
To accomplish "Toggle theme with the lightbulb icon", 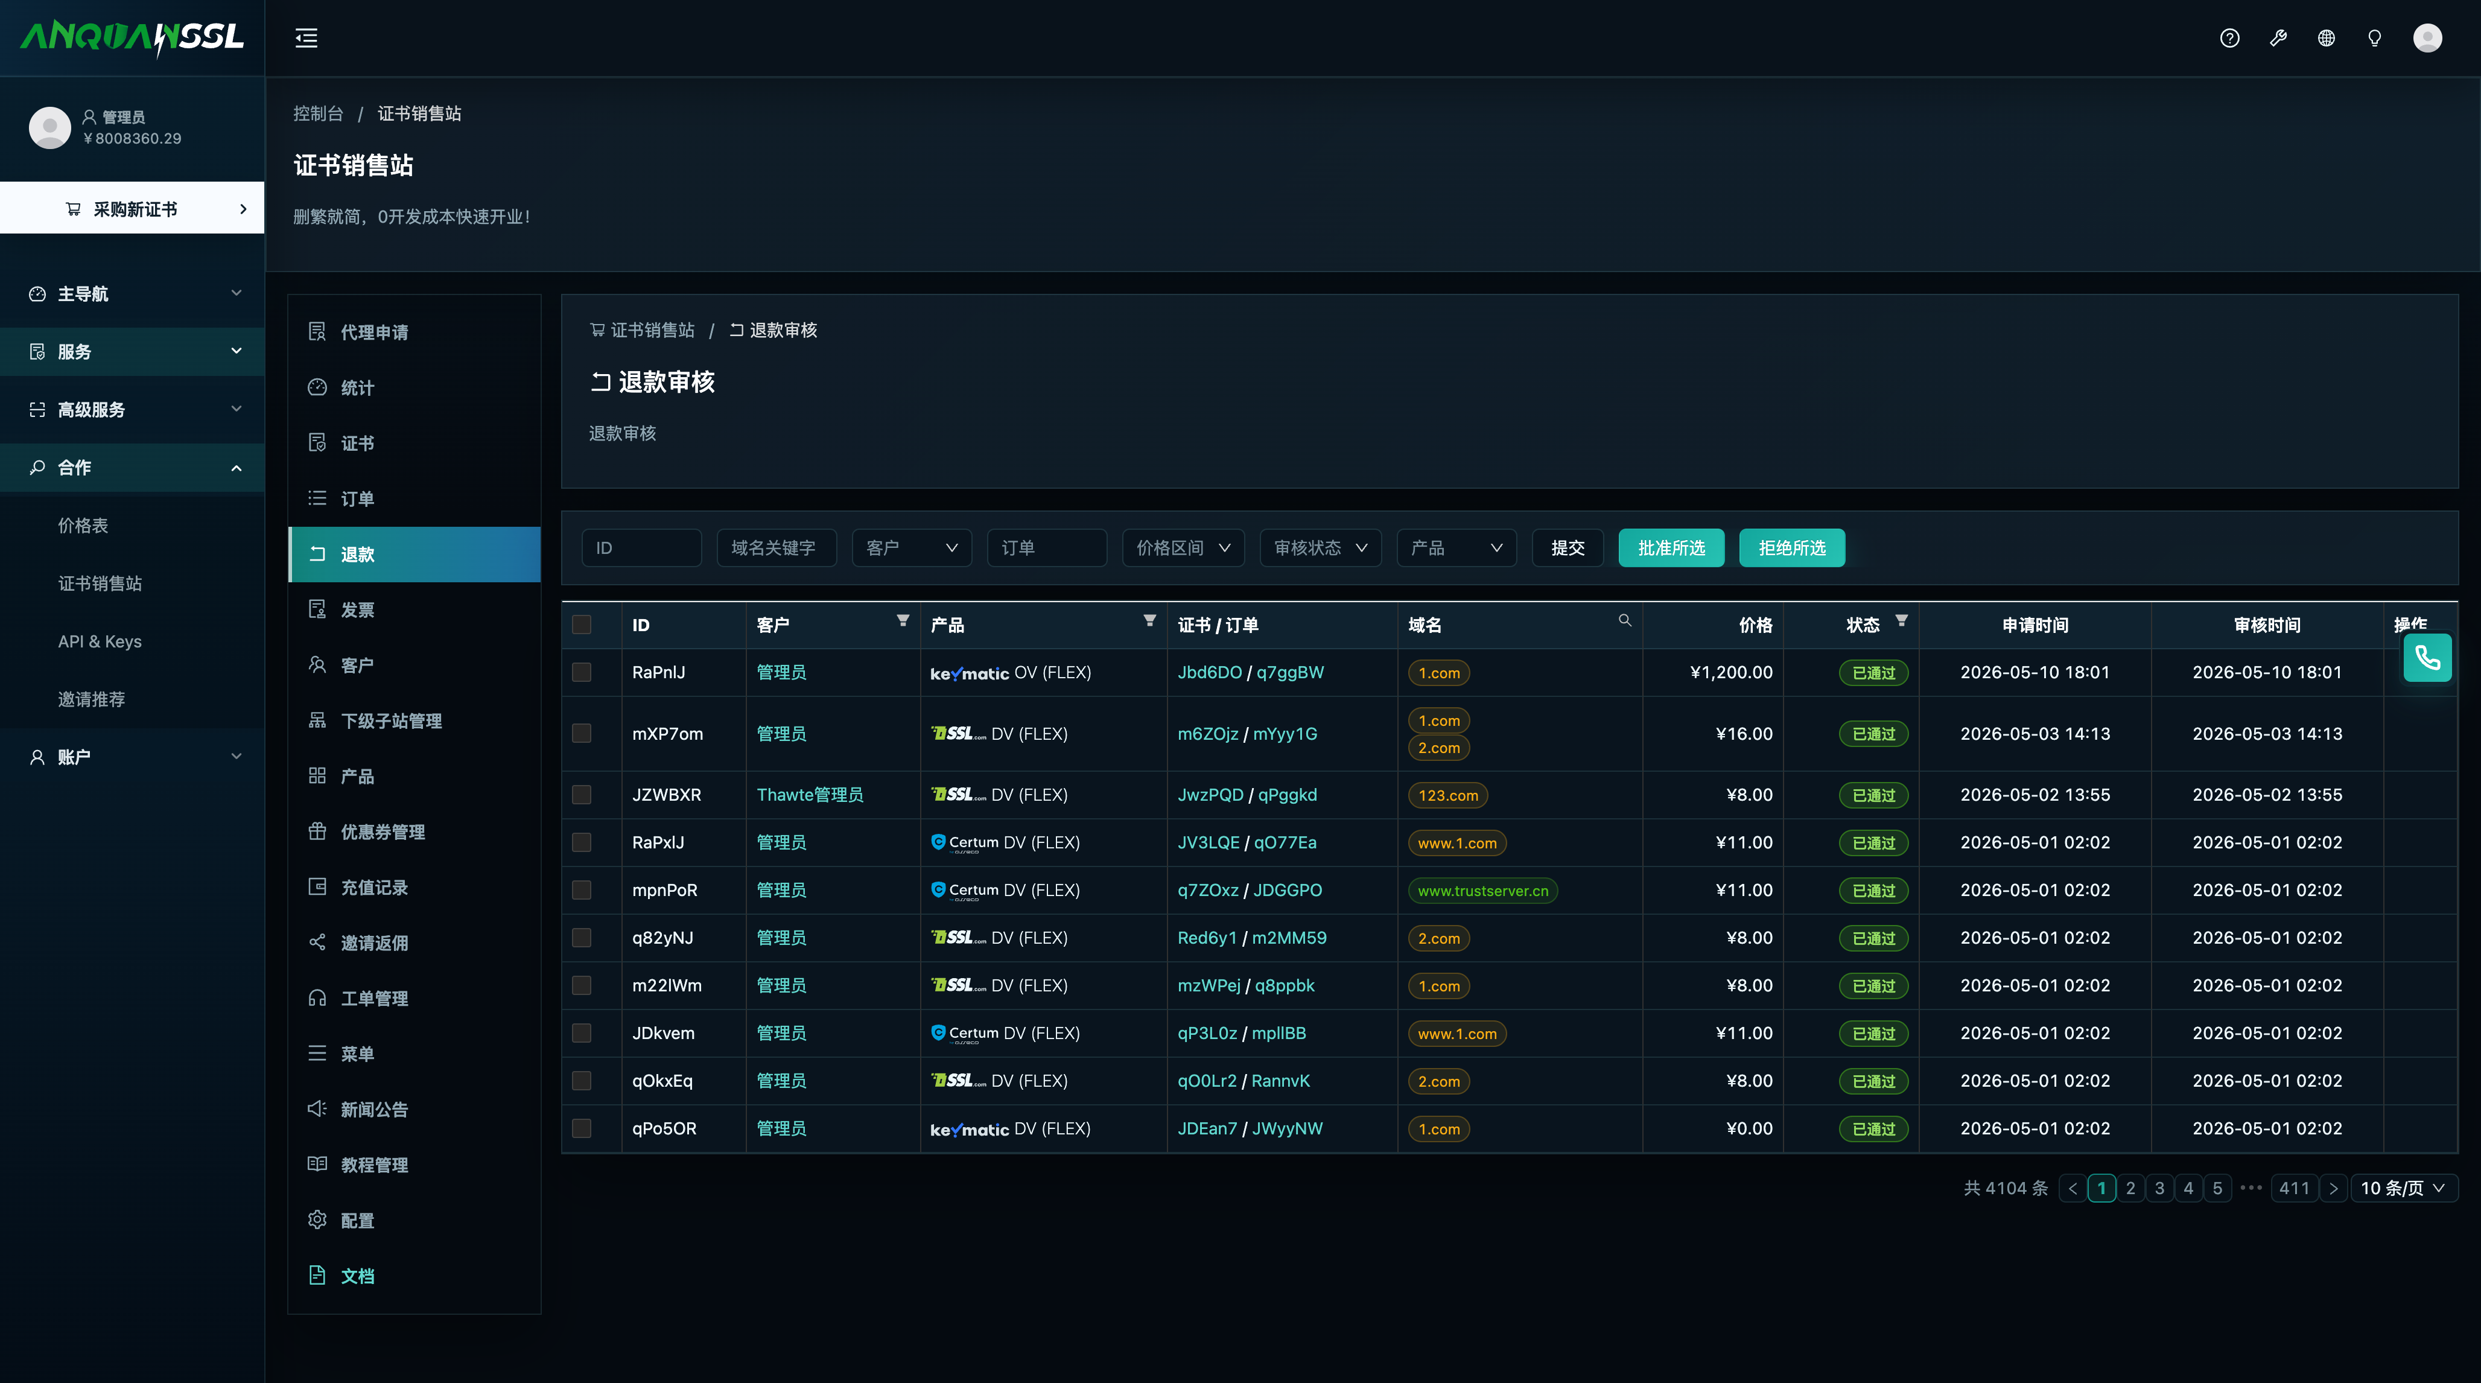I will [x=2374, y=39].
